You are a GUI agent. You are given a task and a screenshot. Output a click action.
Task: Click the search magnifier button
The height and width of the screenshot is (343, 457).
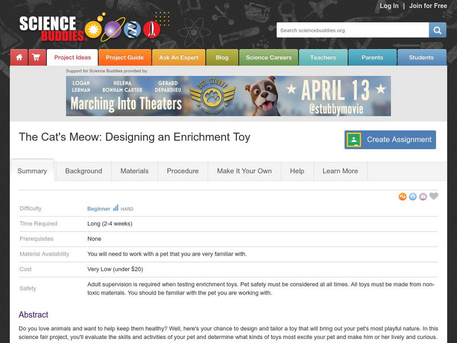click(x=437, y=30)
